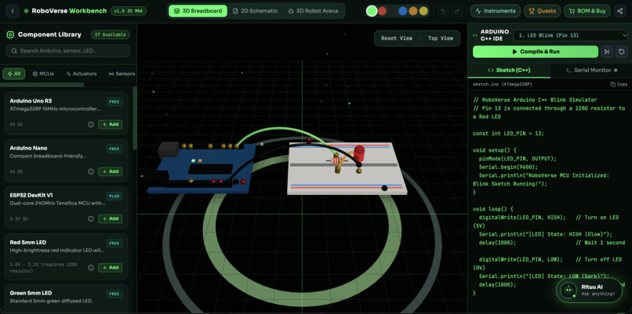The image size is (632, 314).
Task: Click the 'void loop() {' code line
Action: pyautogui.click(x=492, y=209)
